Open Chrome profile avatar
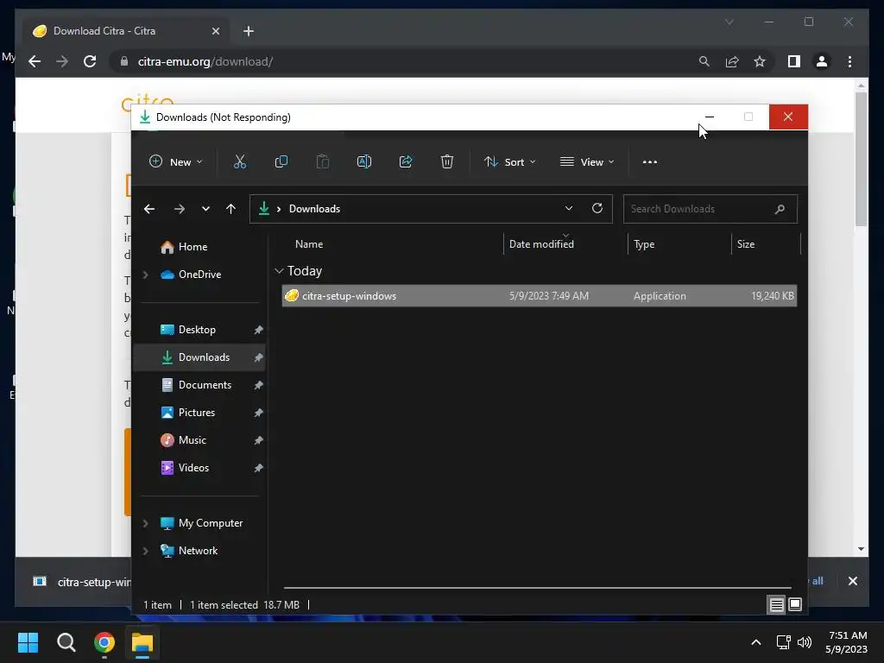 pos(822,61)
